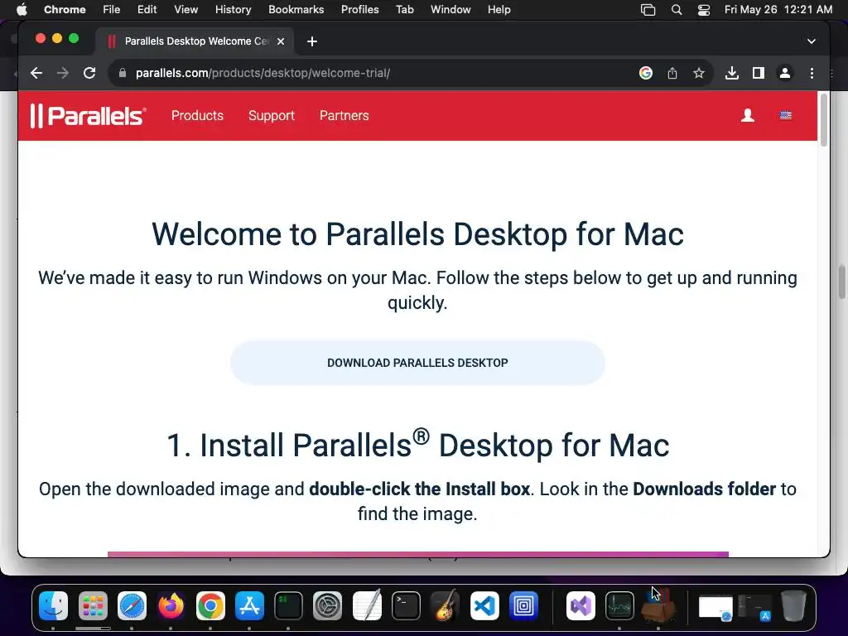
Task: Open Terminal from the Dock
Action: pyautogui.click(x=406, y=605)
